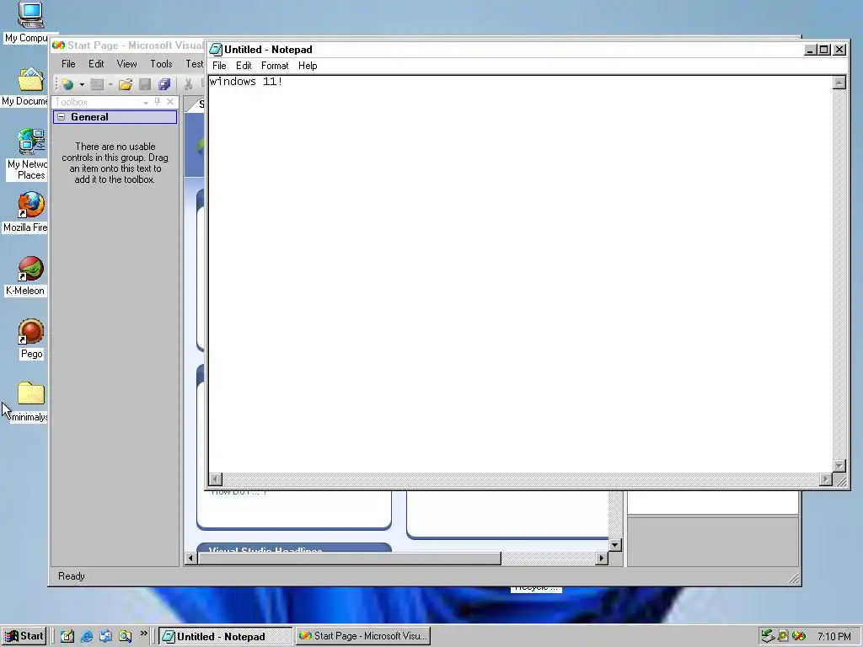Click the Show Desktop quick launch icon
The height and width of the screenshot is (647, 863).
67,637
